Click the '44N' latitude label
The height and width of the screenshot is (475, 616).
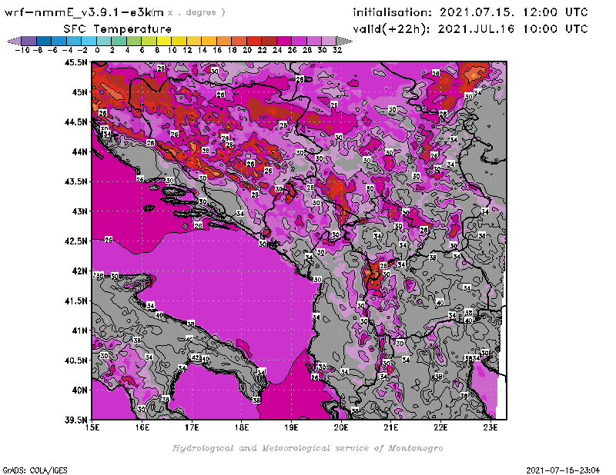[80, 151]
